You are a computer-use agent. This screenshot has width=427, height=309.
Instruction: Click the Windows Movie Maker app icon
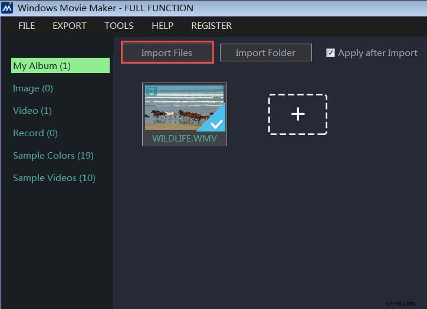click(x=7, y=7)
